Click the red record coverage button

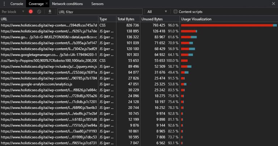pos(31,12)
